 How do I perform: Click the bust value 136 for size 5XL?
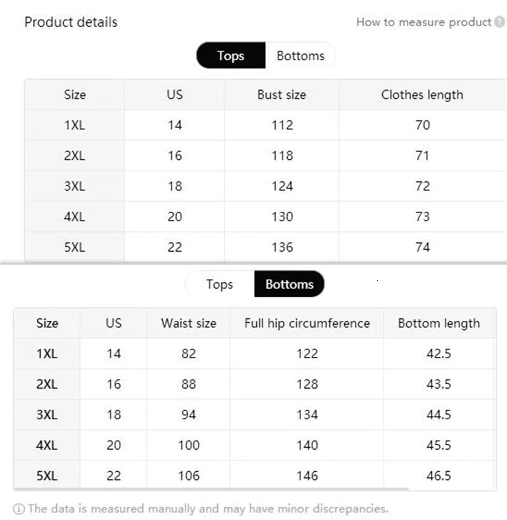click(281, 247)
